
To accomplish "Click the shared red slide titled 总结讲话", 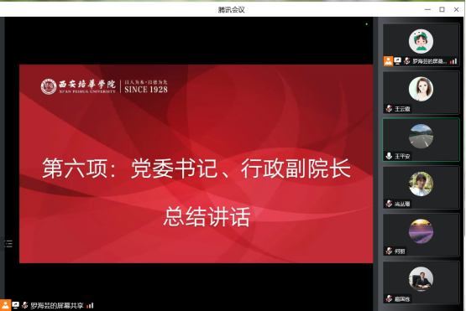I will point(196,163).
